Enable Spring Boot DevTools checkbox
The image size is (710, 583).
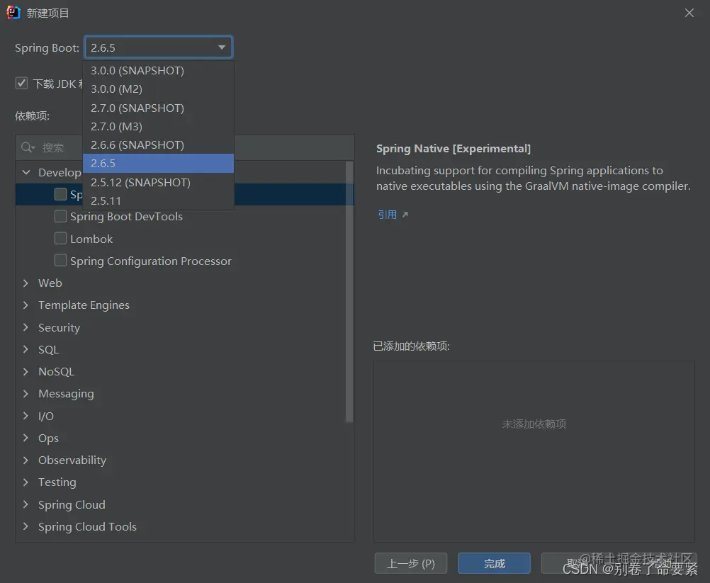[x=60, y=216]
